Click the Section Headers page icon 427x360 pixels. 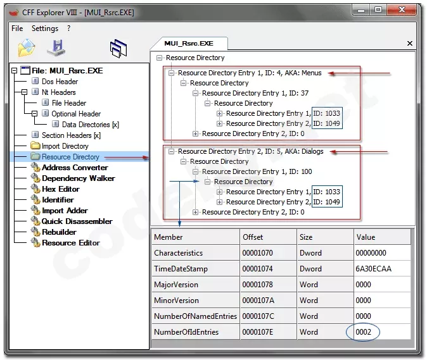(35, 135)
